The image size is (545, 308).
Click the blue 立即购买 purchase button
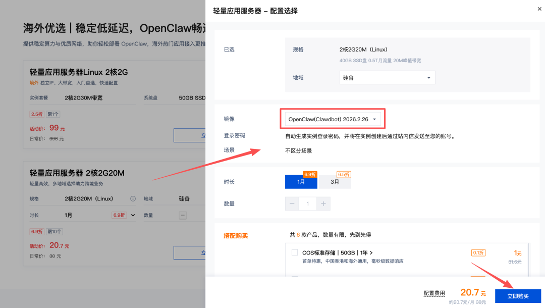point(519,296)
